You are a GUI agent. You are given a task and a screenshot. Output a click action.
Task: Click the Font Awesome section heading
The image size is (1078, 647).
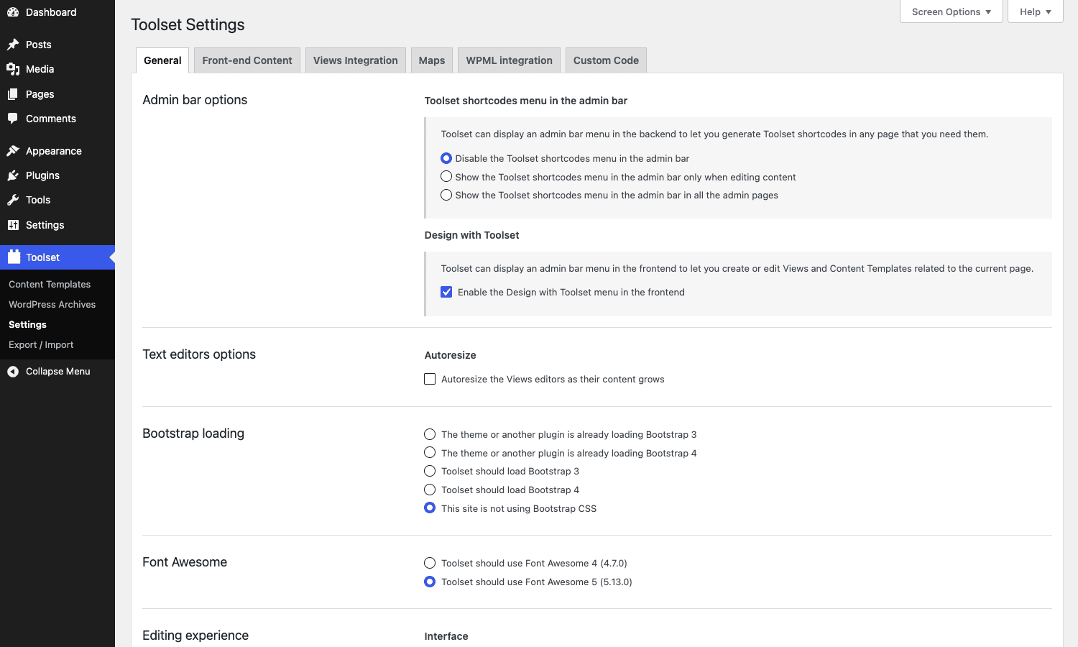[x=185, y=562]
